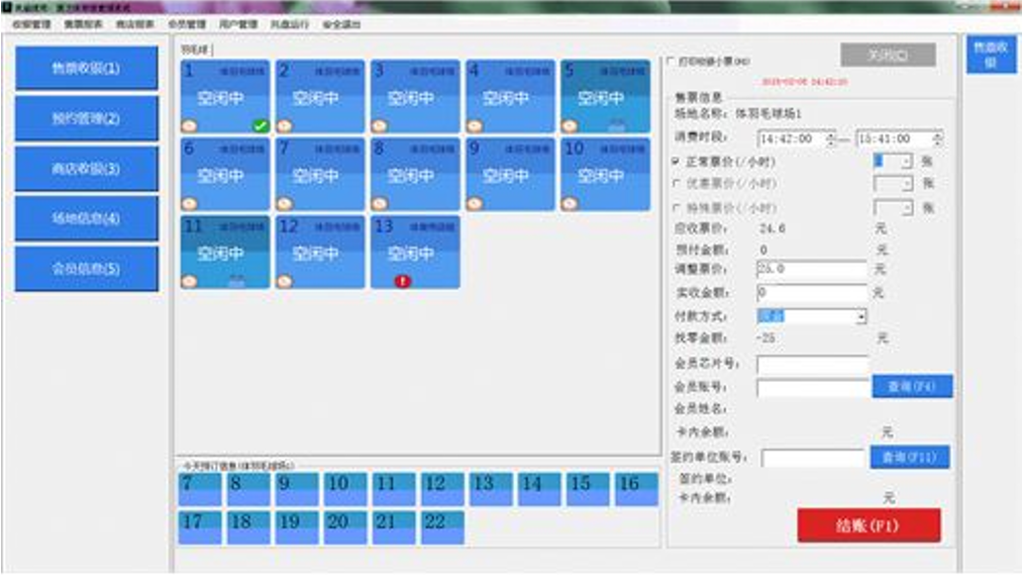Screen dimensions: 1025x575
Task: Click the clock icon on court 4 tile
Action: tap(474, 126)
